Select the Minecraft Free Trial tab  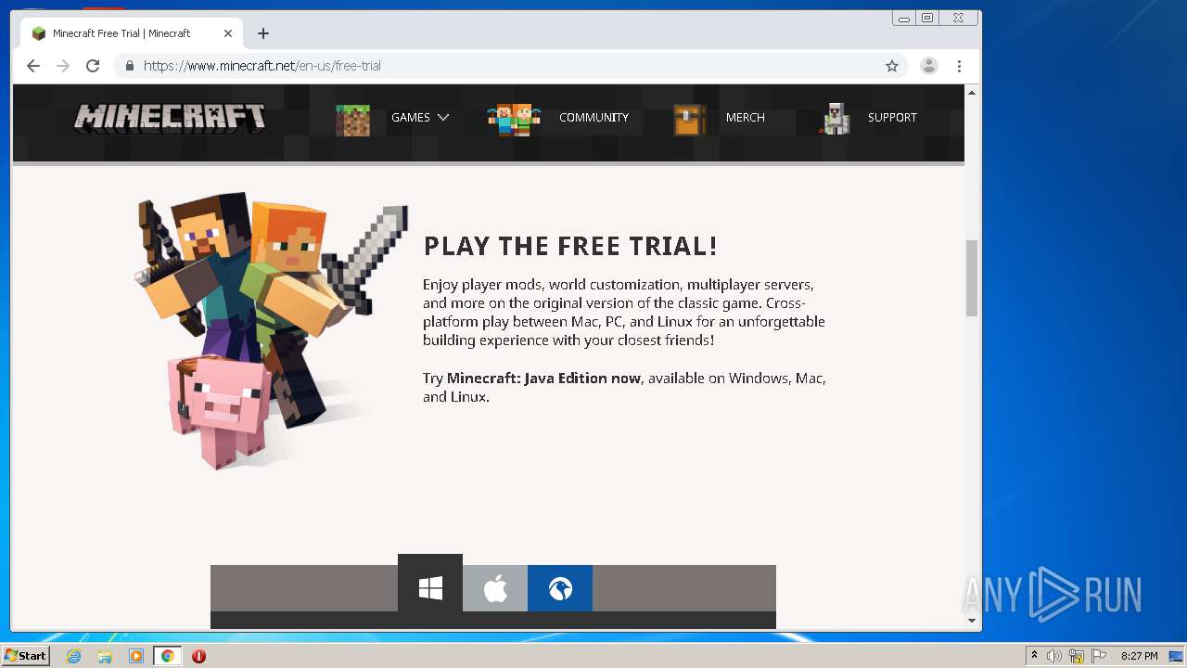[x=133, y=33]
